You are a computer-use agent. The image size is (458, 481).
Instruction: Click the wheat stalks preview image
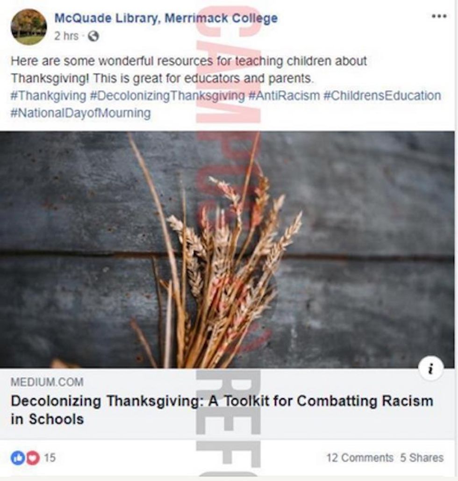[227, 250]
